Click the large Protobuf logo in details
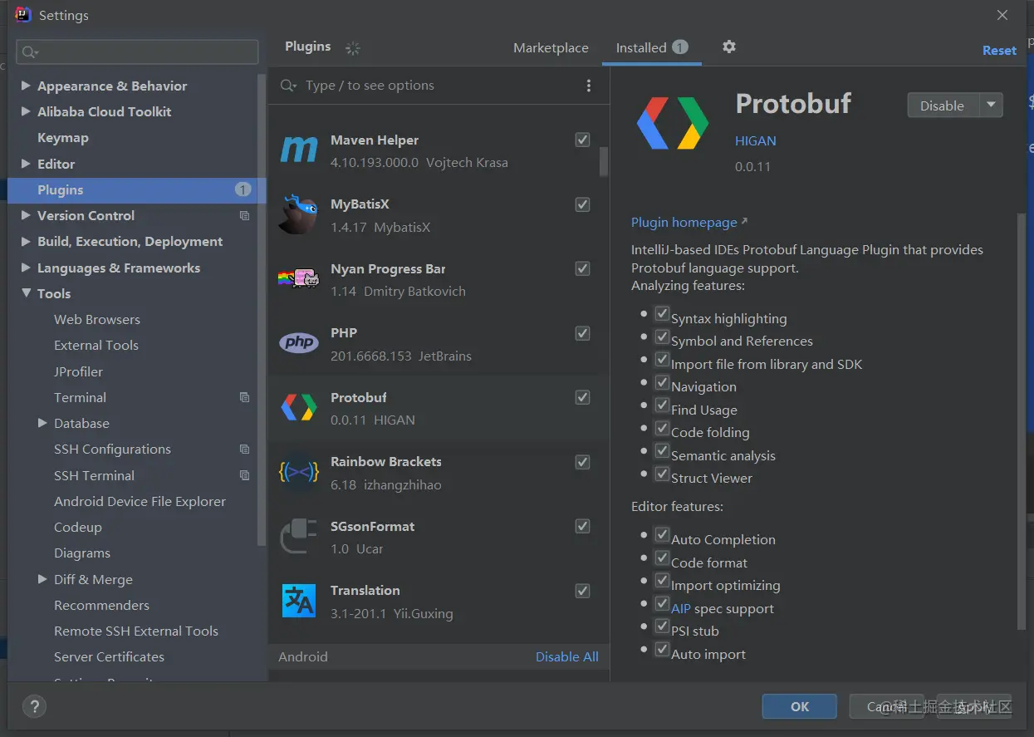This screenshot has height=737, width=1034. click(673, 123)
